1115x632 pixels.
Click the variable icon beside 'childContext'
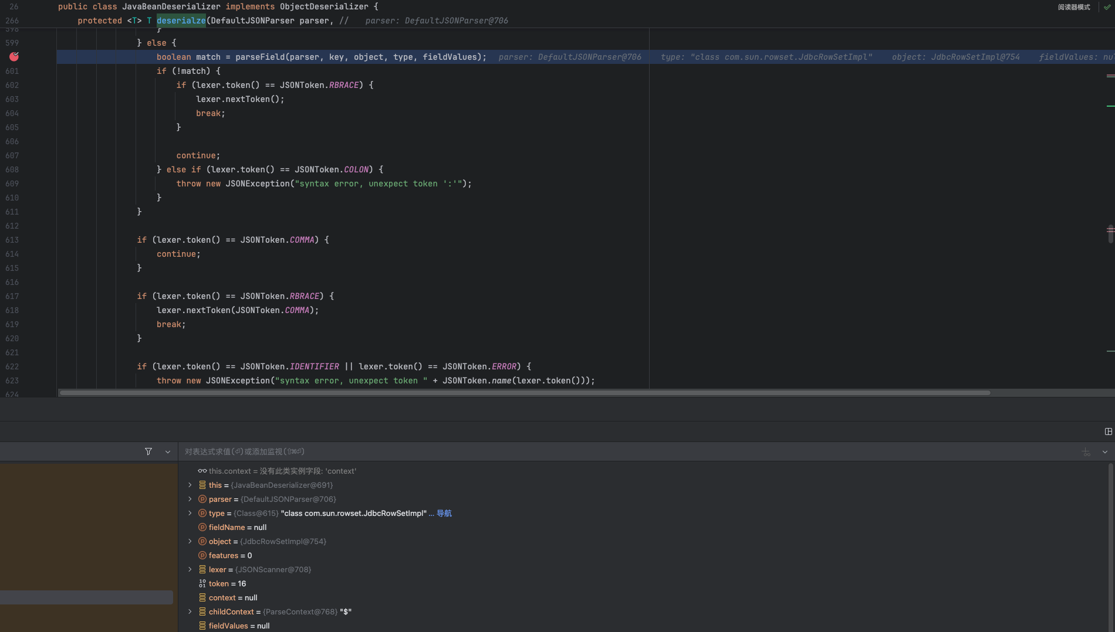[x=202, y=611]
